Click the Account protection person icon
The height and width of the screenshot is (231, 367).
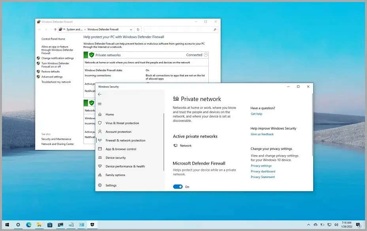click(x=100, y=132)
